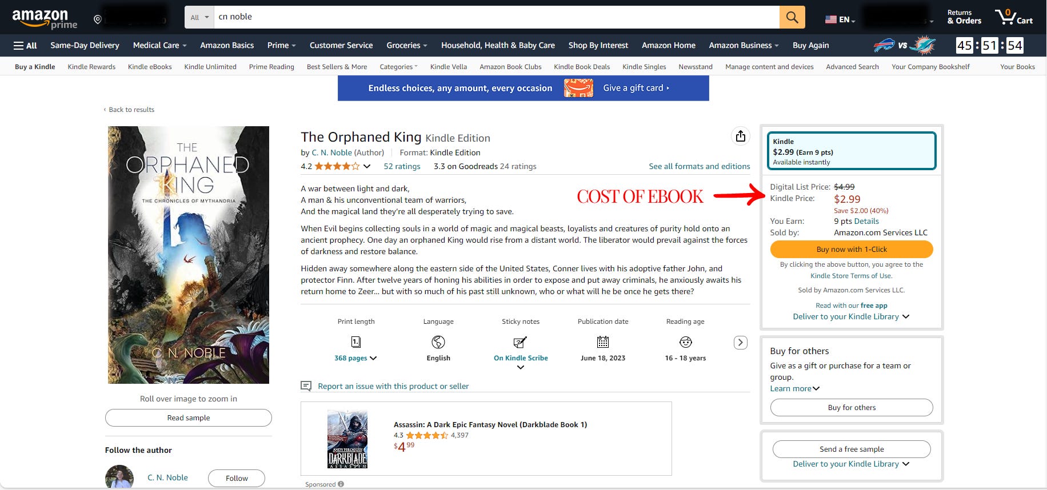Click the free app link
Screen dimensions: 1047x490
tap(874, 306)
